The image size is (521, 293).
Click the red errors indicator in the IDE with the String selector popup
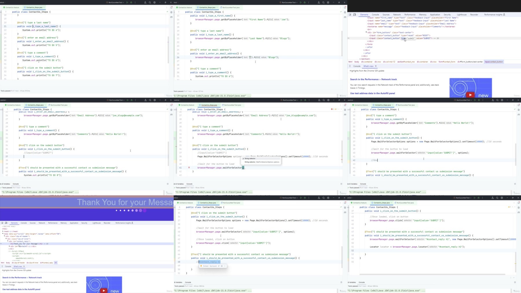(333, 109)
